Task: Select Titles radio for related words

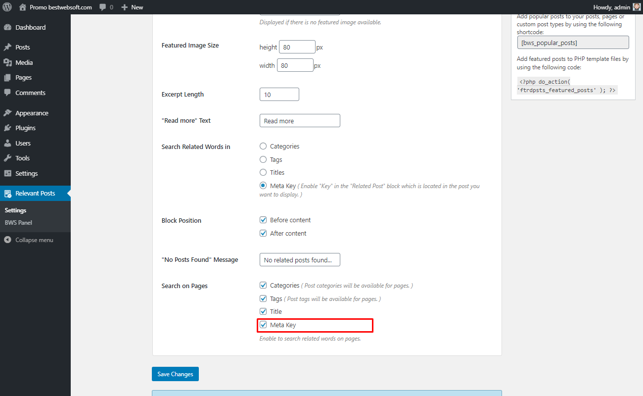Action: pyautogui.click(x=263, y=172)
